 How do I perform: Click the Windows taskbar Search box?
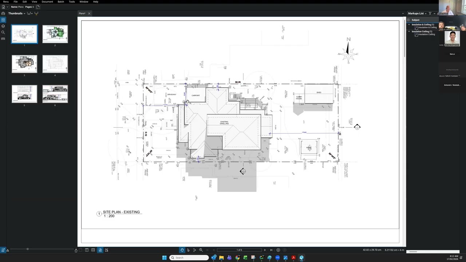[189, 258]
